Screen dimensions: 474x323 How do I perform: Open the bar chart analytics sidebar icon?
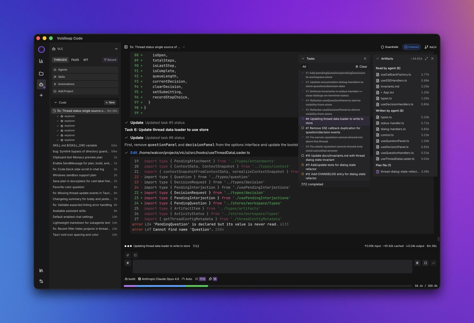(x=41, y=61)
